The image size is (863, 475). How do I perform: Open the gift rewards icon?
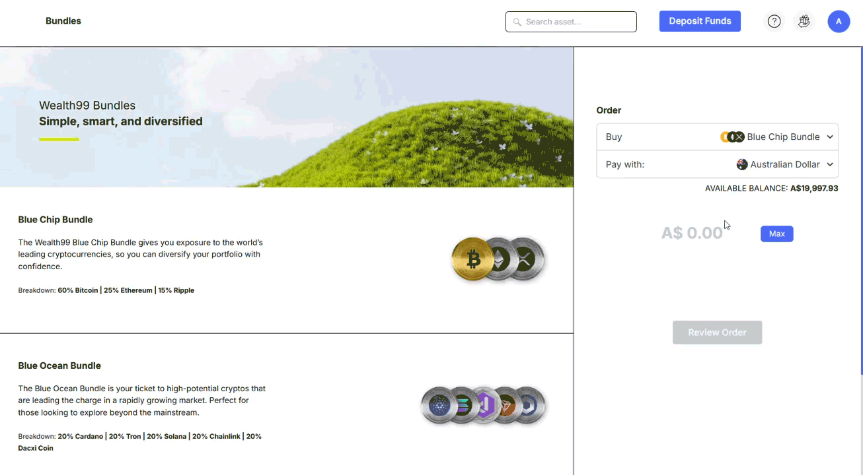804,21
